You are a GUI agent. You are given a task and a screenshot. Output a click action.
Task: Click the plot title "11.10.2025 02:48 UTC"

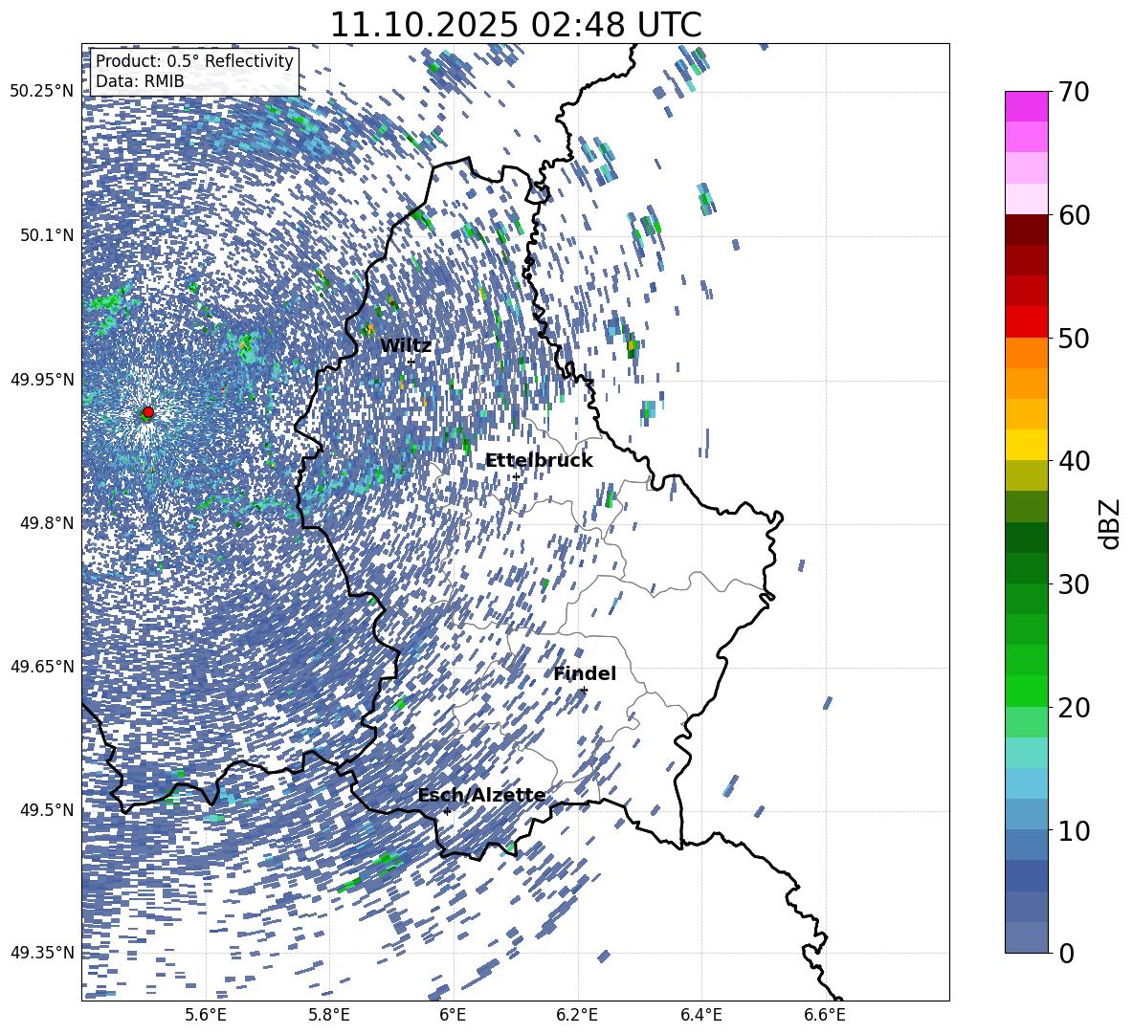515,25
